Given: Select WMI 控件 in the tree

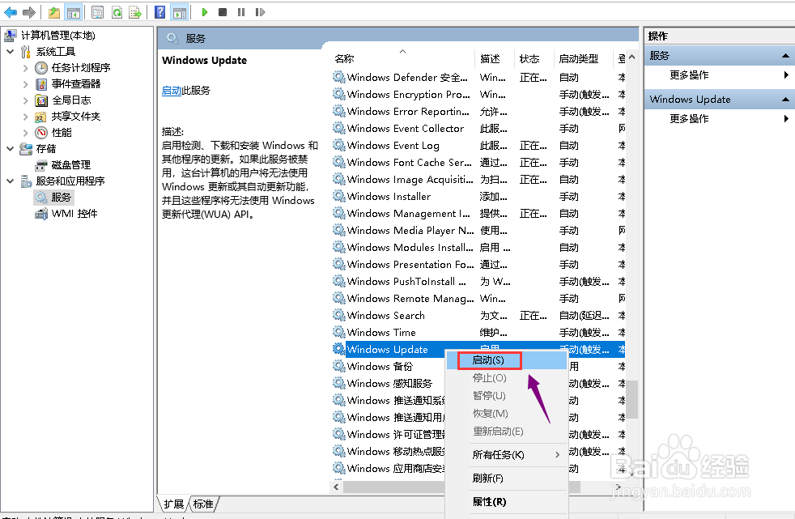Looking at the screenshot, I should coord(74,214).
